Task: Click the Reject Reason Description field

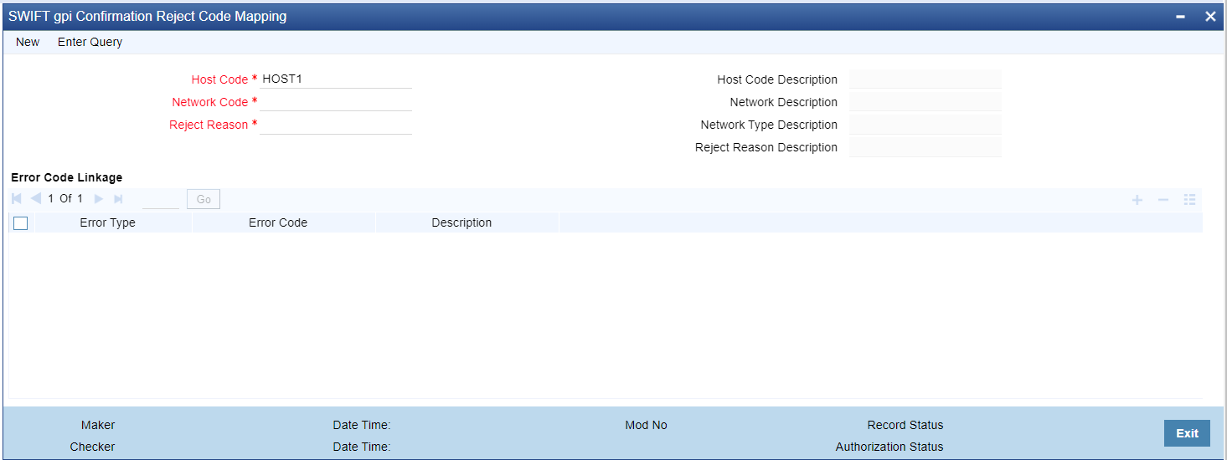Action: [925, 147]
